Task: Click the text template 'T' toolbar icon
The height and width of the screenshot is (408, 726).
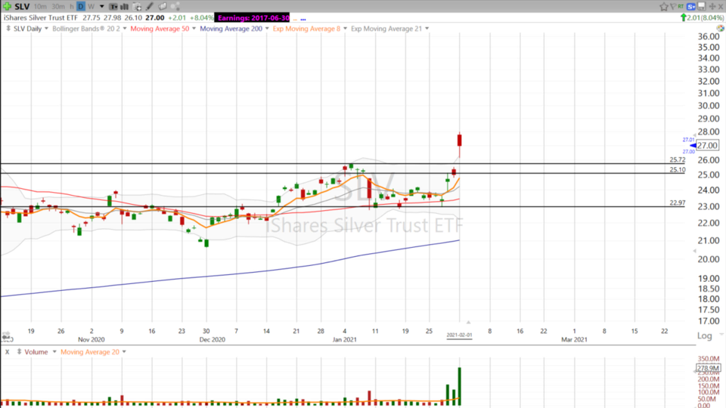Action: click(x=113, y=7)
